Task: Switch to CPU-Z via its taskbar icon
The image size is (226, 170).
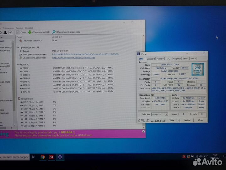Action: coord(60,157)
